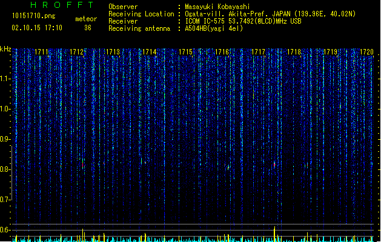Click the 0.8 kHz axis label
This screenshot has height=242, width=381.
click(x=5, y=169)
